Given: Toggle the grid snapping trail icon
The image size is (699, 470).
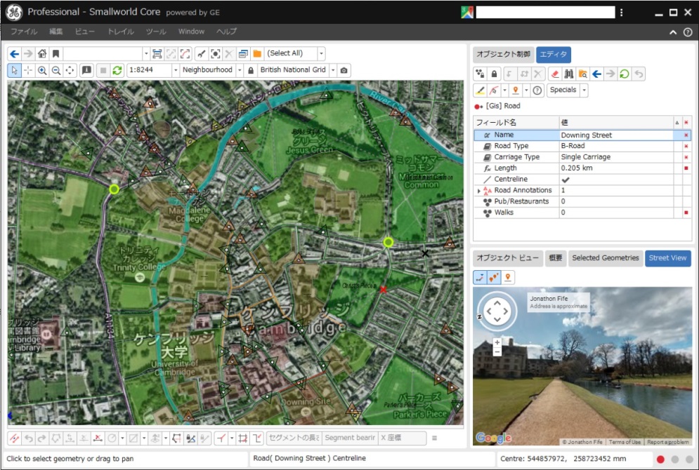Looking at the screenshot, I should click(243, 438).
